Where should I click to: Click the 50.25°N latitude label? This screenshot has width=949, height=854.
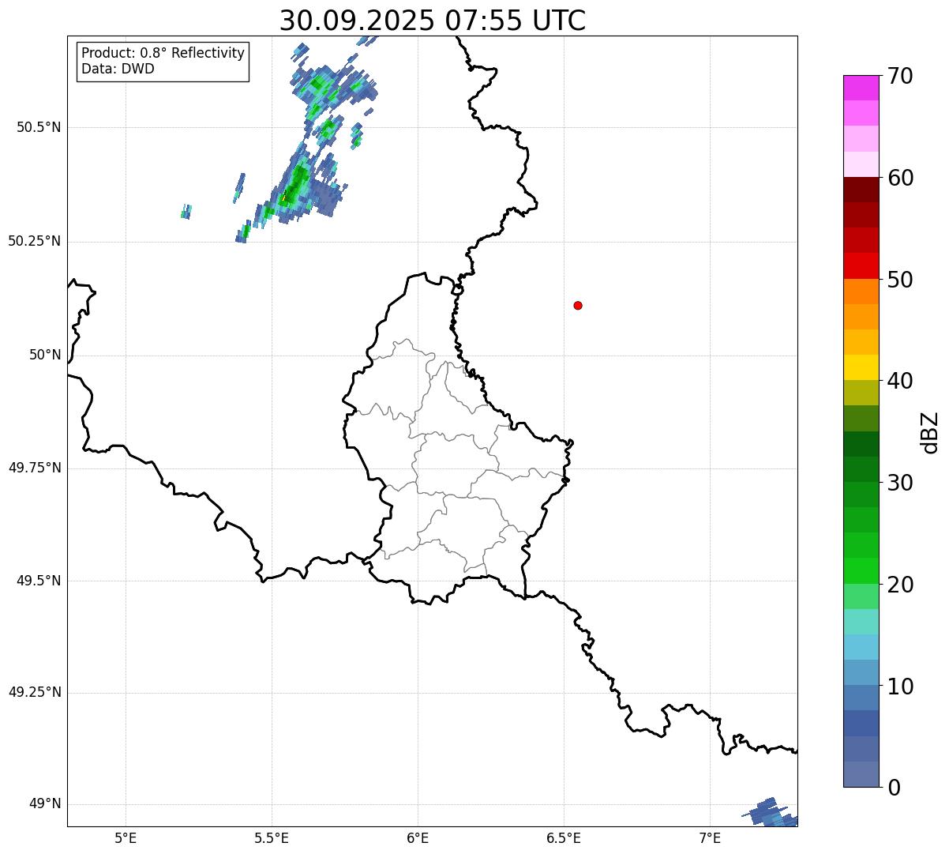point(35,241)
